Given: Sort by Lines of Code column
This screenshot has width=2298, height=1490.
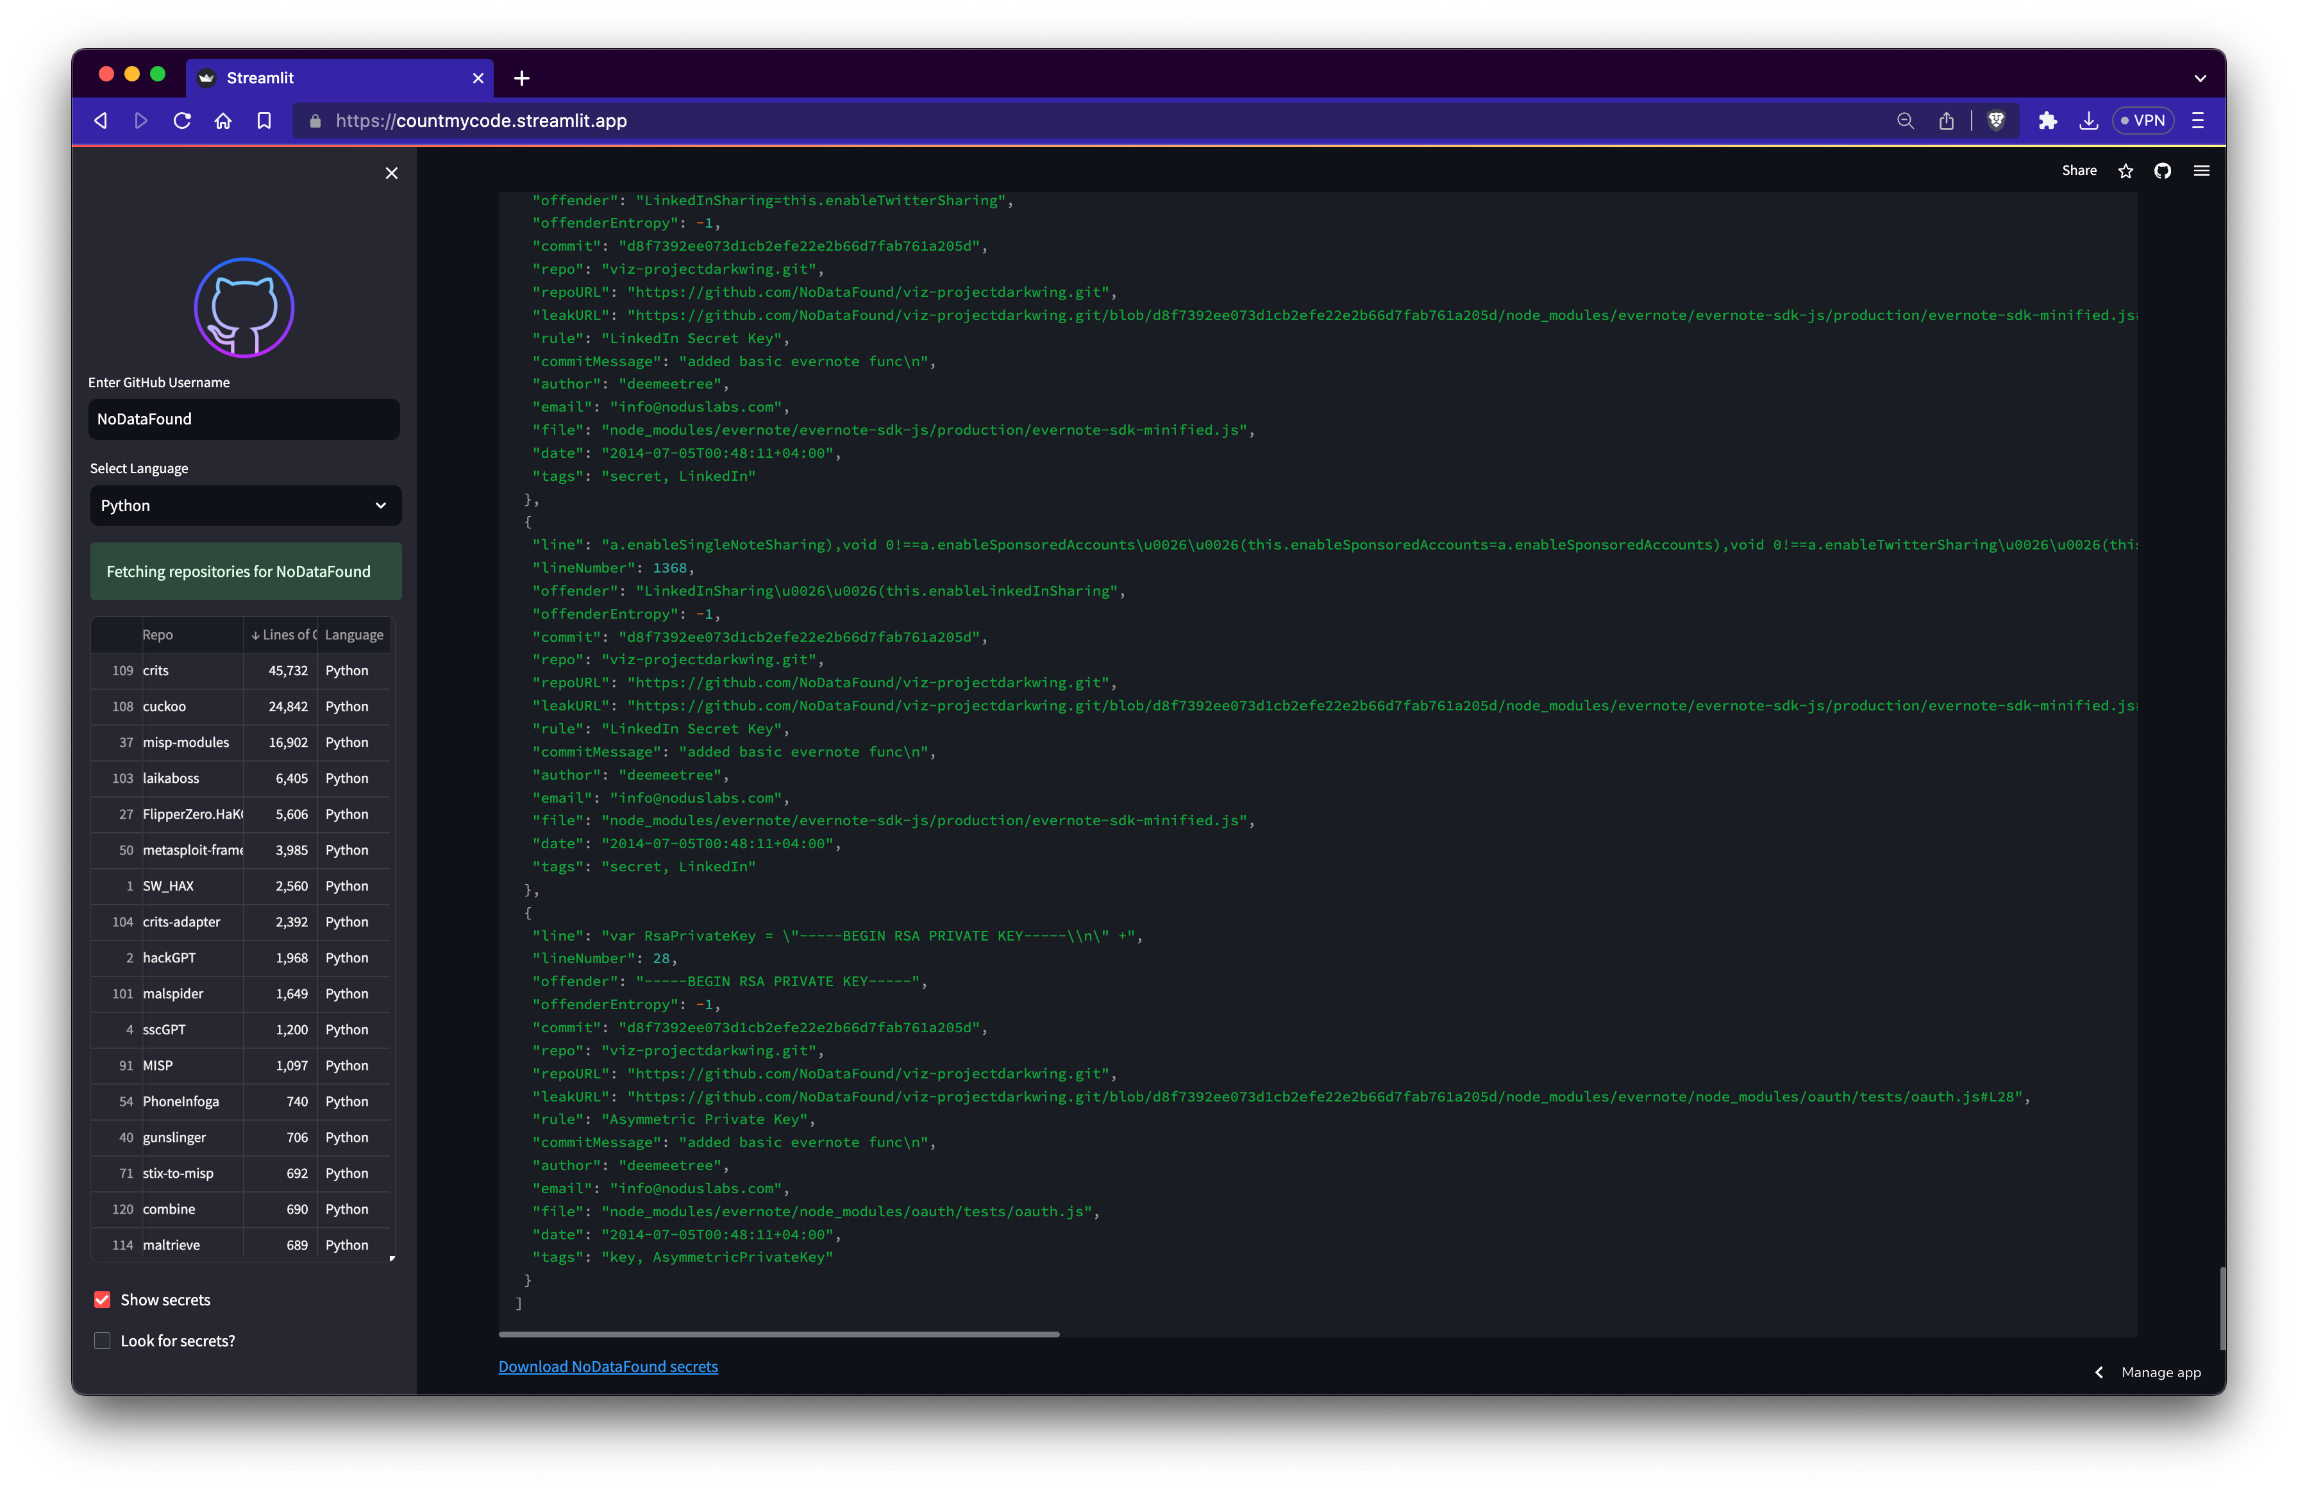Looking at the screenshot, I should [x=281, y=635].
